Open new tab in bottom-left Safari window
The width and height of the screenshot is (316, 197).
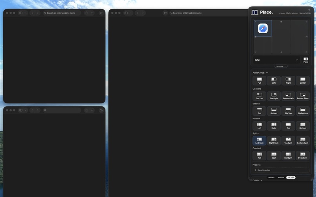tap(92, 110)
